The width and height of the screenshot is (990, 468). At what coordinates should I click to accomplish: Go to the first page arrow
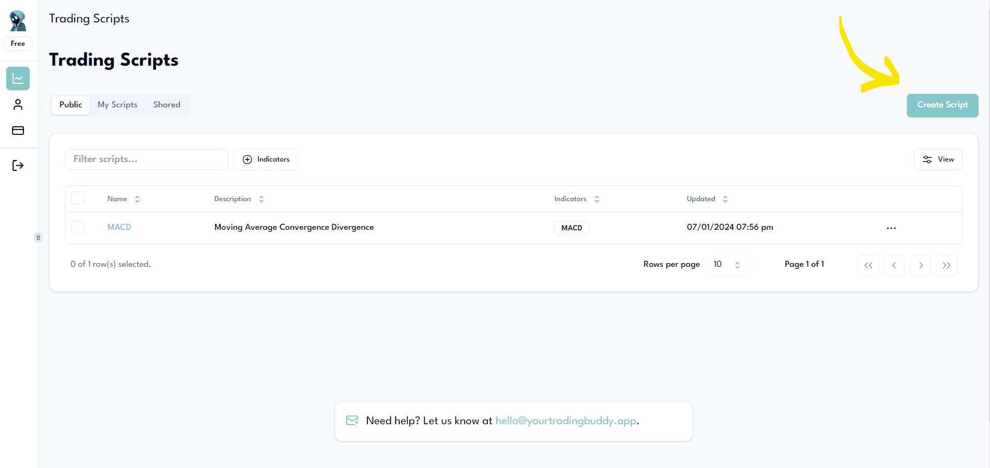click(x=868, y=265)
